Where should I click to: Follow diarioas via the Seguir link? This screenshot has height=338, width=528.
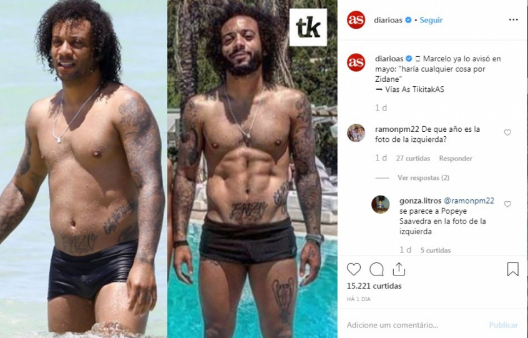[x=431, y=20]
